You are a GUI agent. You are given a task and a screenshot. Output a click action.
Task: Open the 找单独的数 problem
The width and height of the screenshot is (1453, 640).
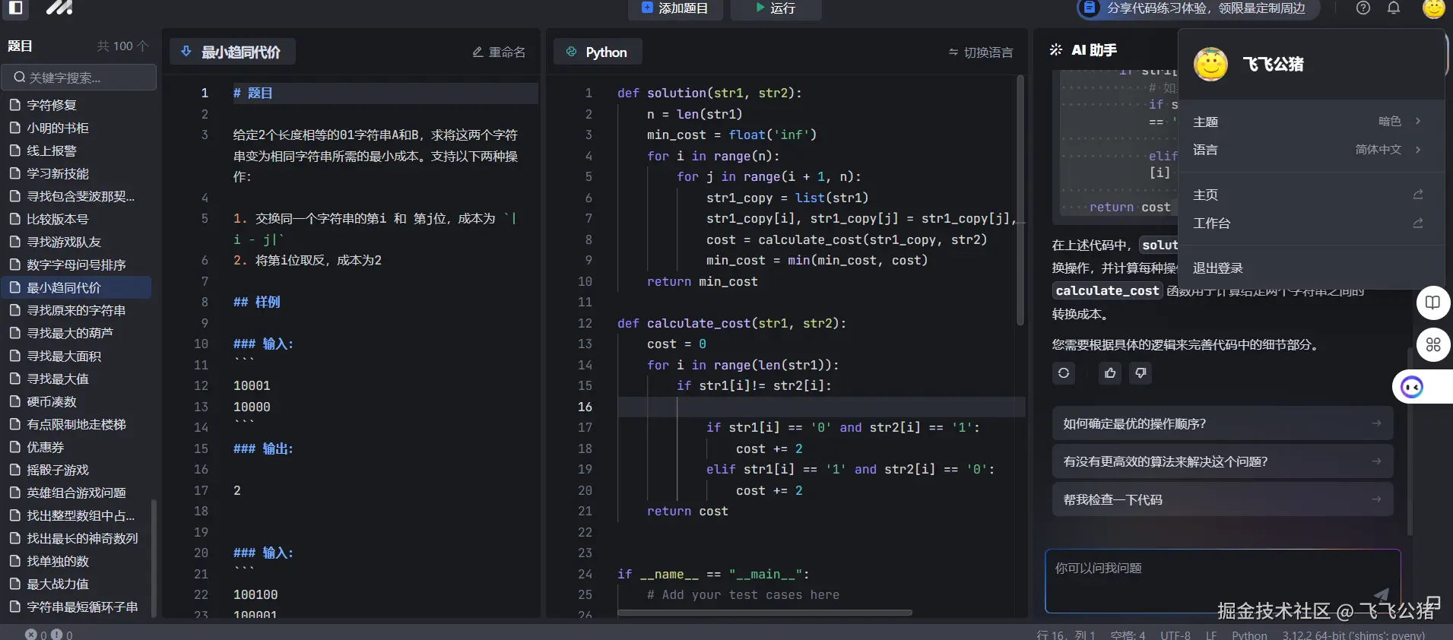click(x=77, y=561)
